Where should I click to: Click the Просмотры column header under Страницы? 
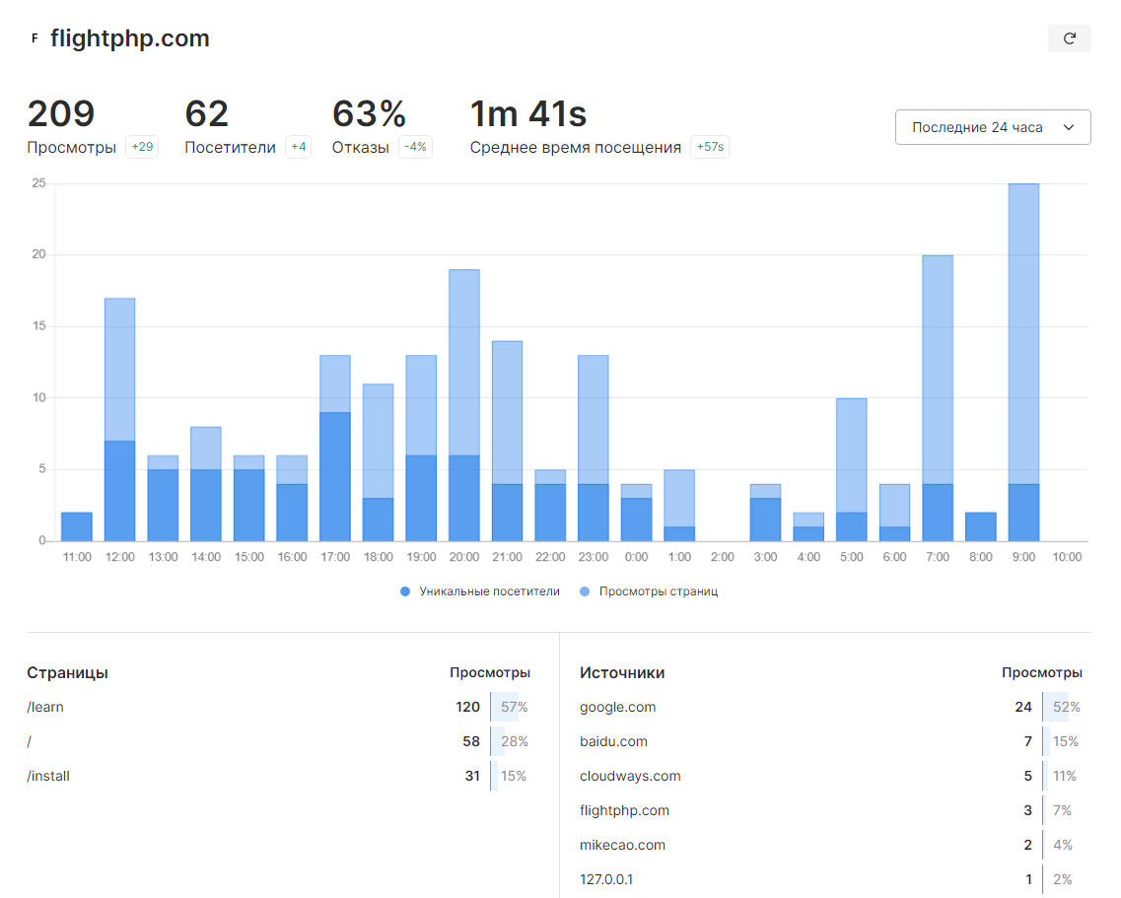coord(490,673)
